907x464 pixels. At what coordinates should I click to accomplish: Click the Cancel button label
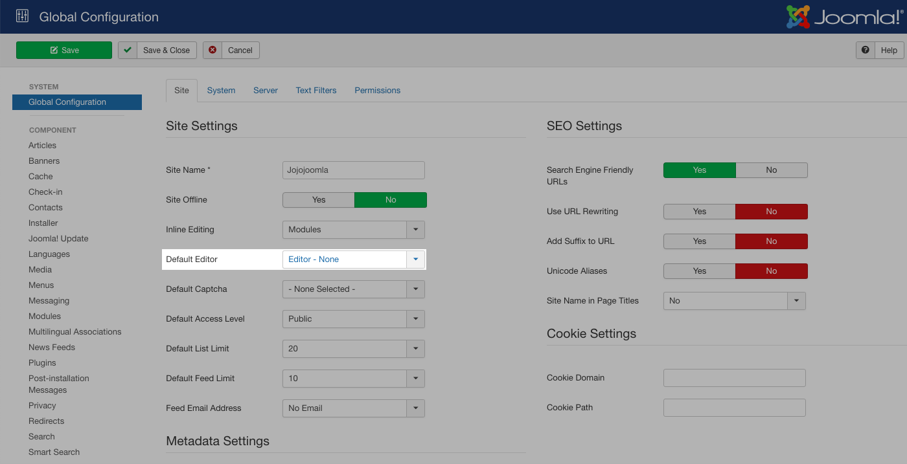(240, 50)
